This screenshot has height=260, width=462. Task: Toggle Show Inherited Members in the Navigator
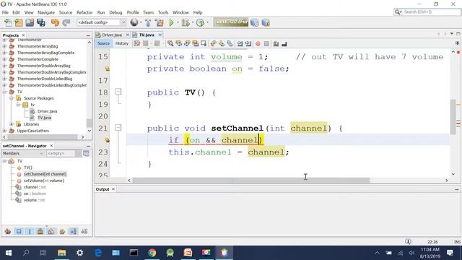(8, 231)
